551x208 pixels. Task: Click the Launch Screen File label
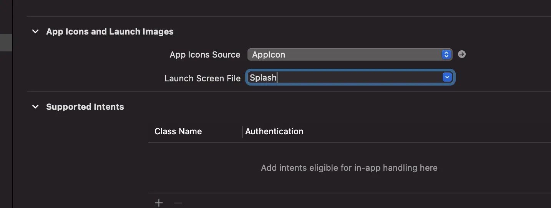pyautogui.click(x=202, y=78)
